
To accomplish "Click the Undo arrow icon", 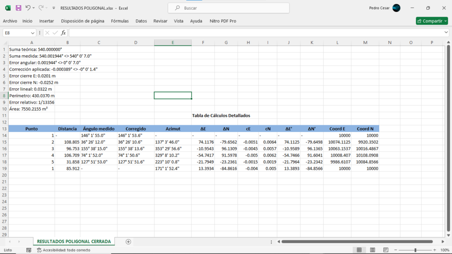I will pos(28,8).
